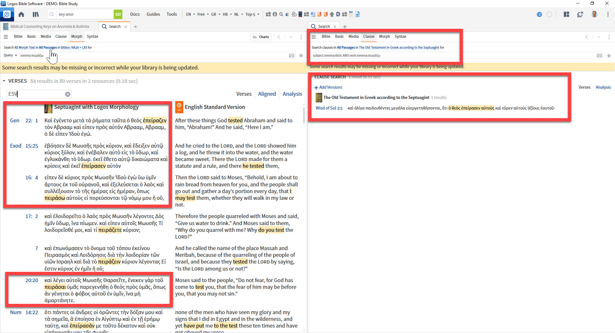
Task: Open the Library icon
Action: pos(36,14)
